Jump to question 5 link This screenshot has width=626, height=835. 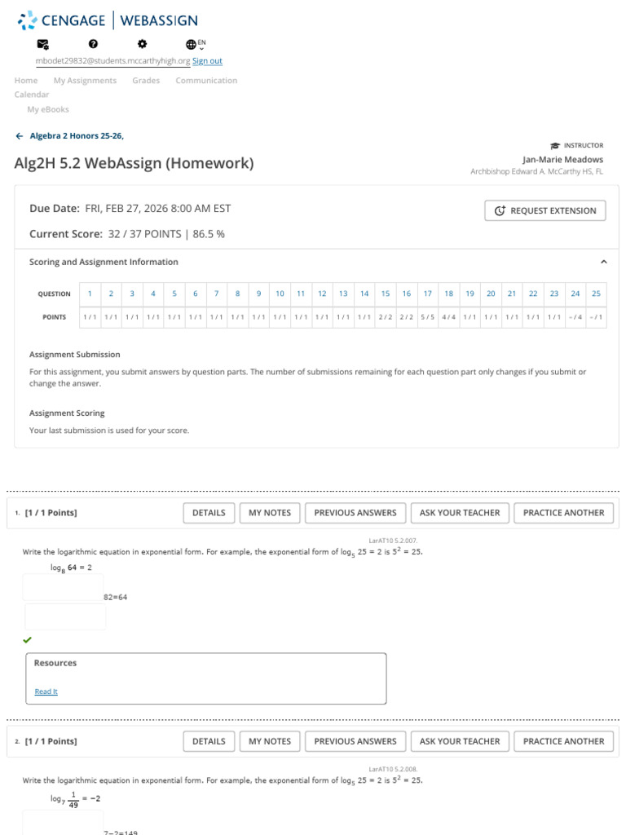click(x=174, y=294)
